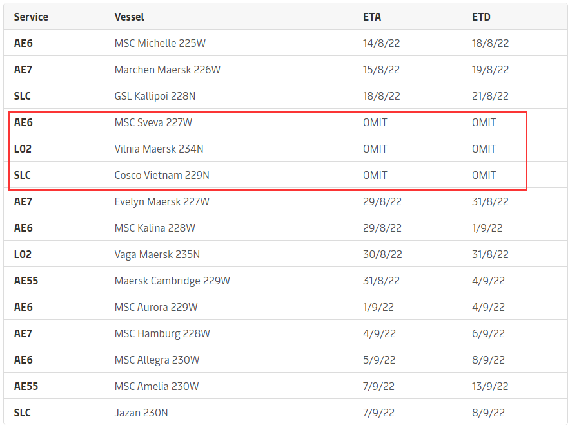This screenshot has height=428, width=570.
Task: Select the Marchen Maersk 226W row
Action: coord(167,70)
